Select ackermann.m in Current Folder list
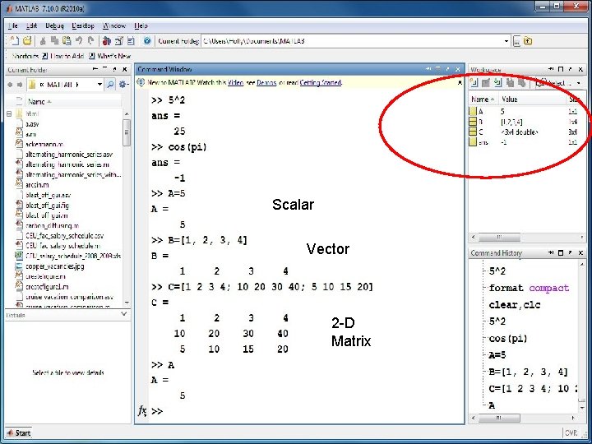 pyautogui.click(x=44, y=144)
